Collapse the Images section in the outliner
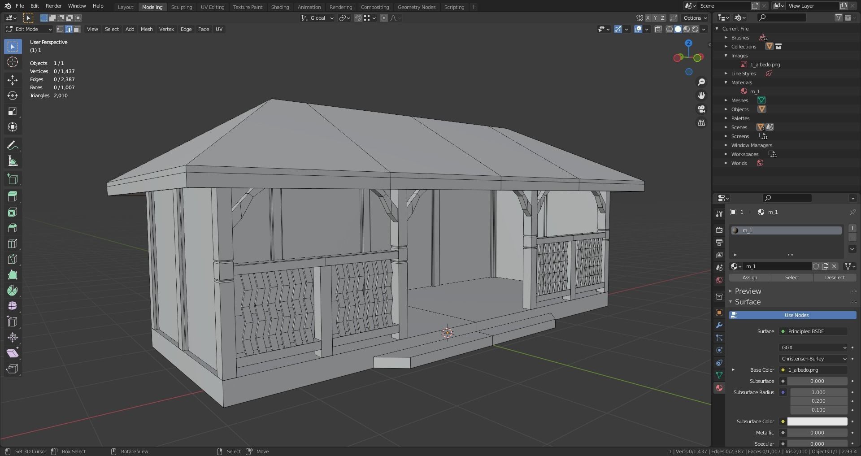The image size is (861, 456). (726, 55)
